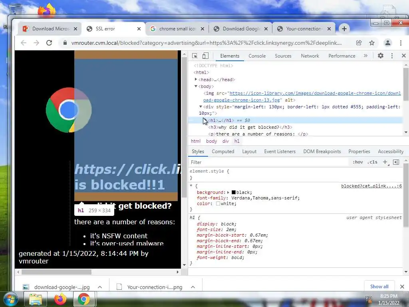Click Show all downloads

click(379, 287)
